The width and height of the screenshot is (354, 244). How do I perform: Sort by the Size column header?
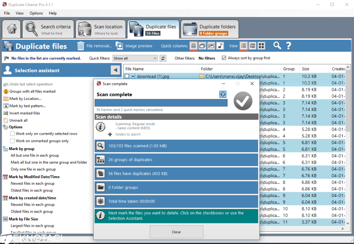coord(315,69)
